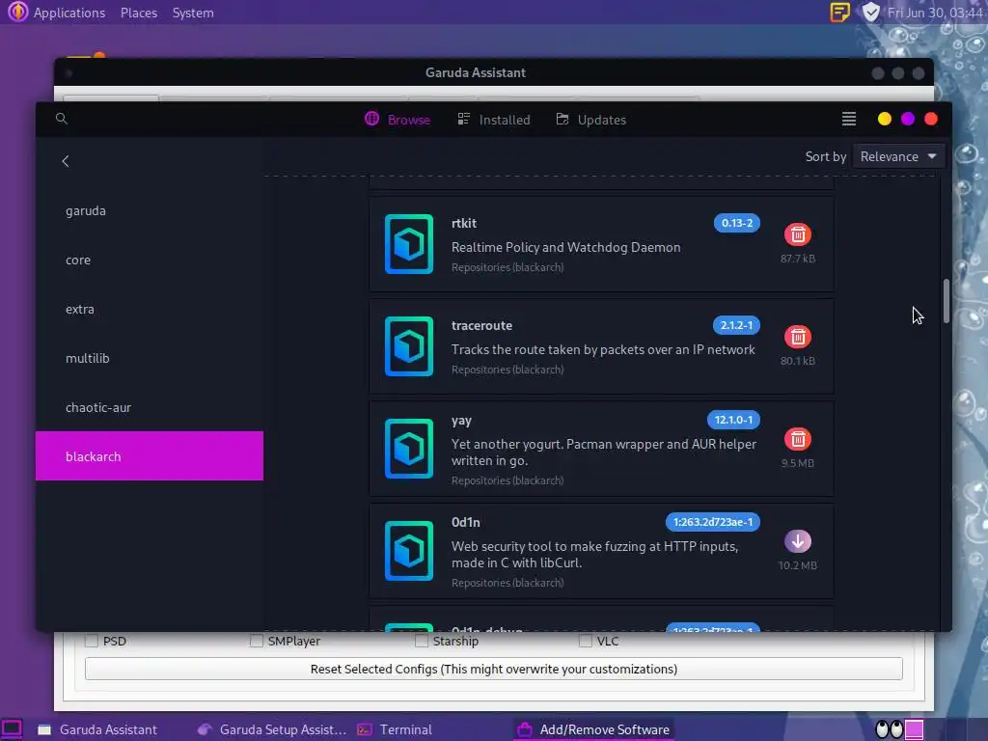Click the Garuda logo in top panel
This screenshot has width=988, height=741.
17,12
